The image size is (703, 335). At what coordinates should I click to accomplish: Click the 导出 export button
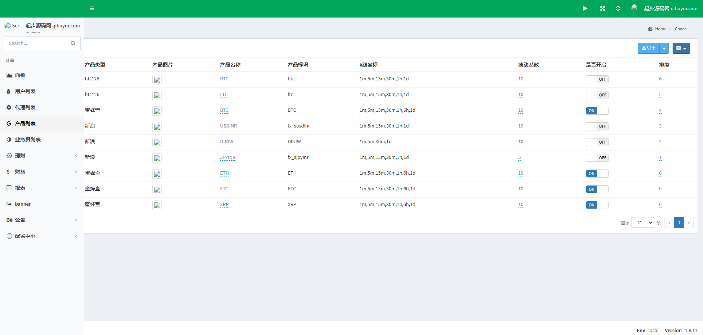coord(648,48)
